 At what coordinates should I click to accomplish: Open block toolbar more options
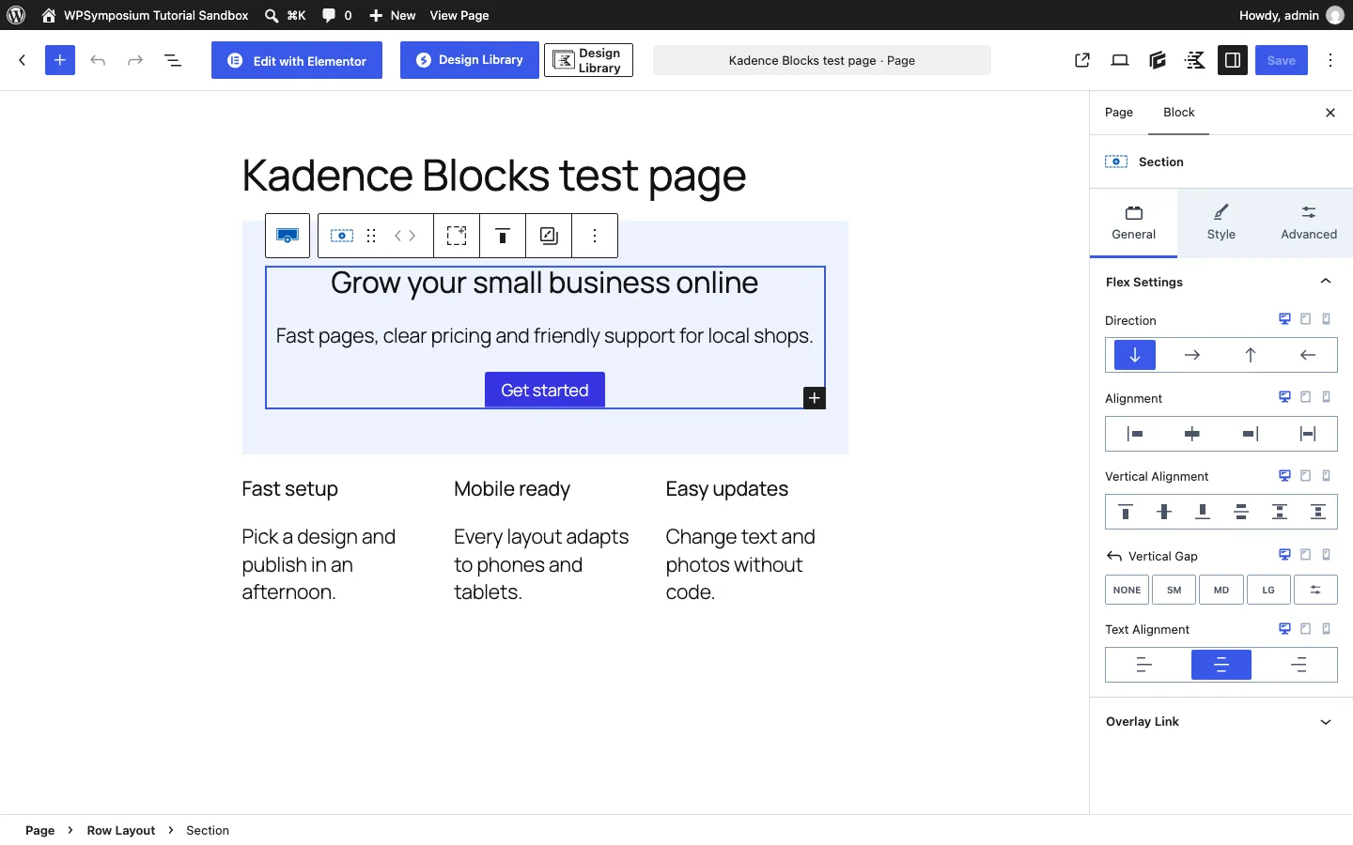[595, 236]
